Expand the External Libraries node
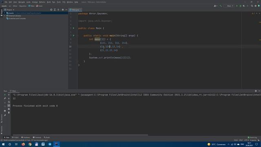Image resolution: width=261 pixels, height=147 pixels. pyautogui.click(x=4, y=16)
